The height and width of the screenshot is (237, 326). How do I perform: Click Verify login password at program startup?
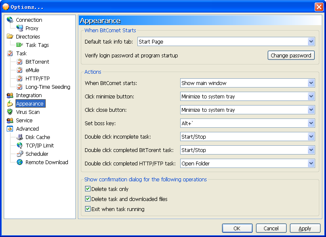tap(131, 56)
